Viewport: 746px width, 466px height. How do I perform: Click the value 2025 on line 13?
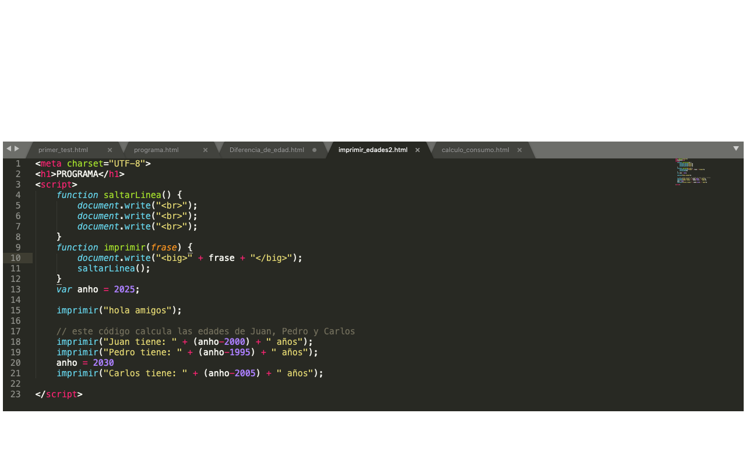pos(124,290)
